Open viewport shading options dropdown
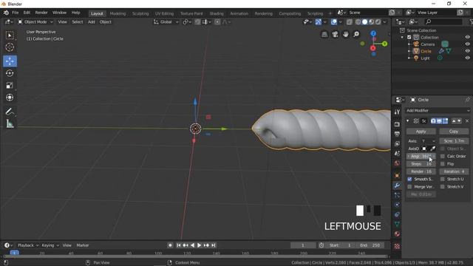This screenshot has height=266, width=473. click(384, 22)
